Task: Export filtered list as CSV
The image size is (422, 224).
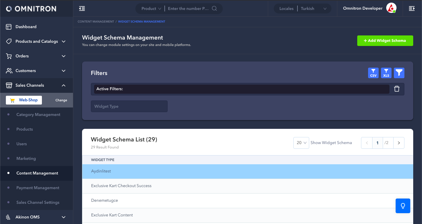Action: [x=373, y=73]
